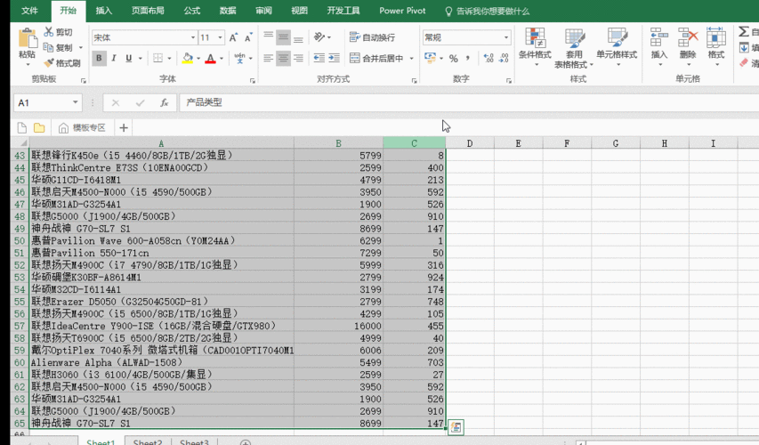759x445 pixels.
Task: Click the AutoSum sigma icon
Action: [x=744, y=32]
